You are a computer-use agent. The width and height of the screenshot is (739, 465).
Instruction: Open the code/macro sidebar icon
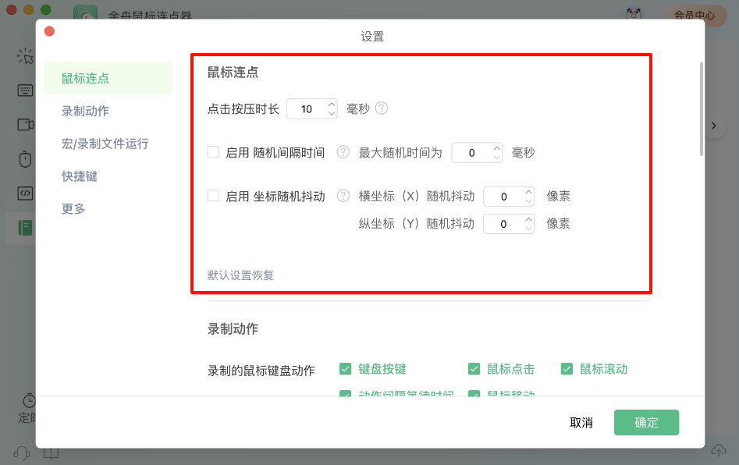25,193
